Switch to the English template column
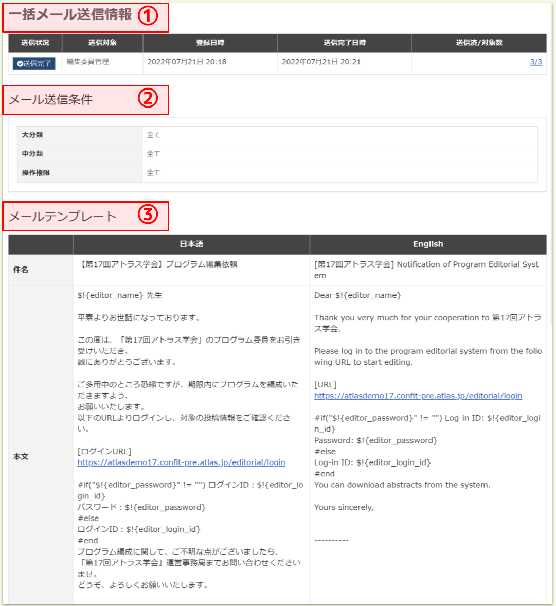Screen dimensions: 556x606 coord(428,244)
